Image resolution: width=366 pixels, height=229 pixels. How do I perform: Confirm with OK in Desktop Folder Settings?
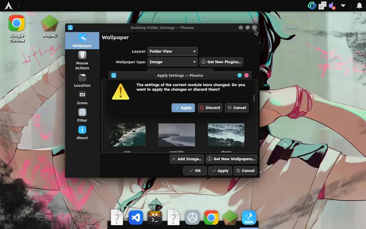[195, 171]
